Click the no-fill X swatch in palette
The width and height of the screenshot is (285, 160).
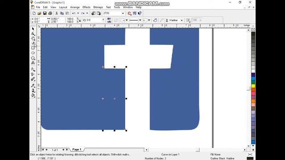253,30
